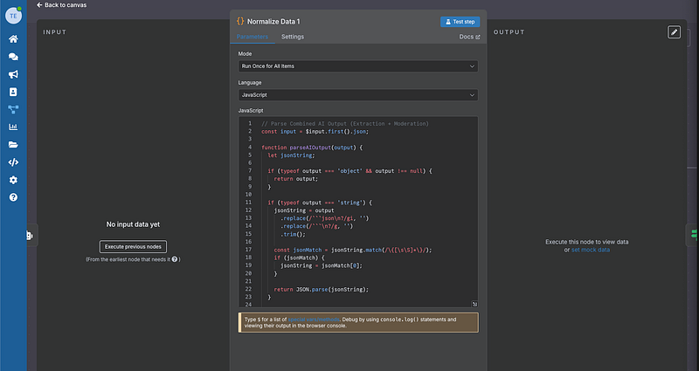Click the help question mark sidebar icon
The height and width of the screenshot is (371, 699).
point(13,197)
